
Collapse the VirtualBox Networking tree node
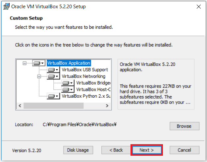(39, 76)
